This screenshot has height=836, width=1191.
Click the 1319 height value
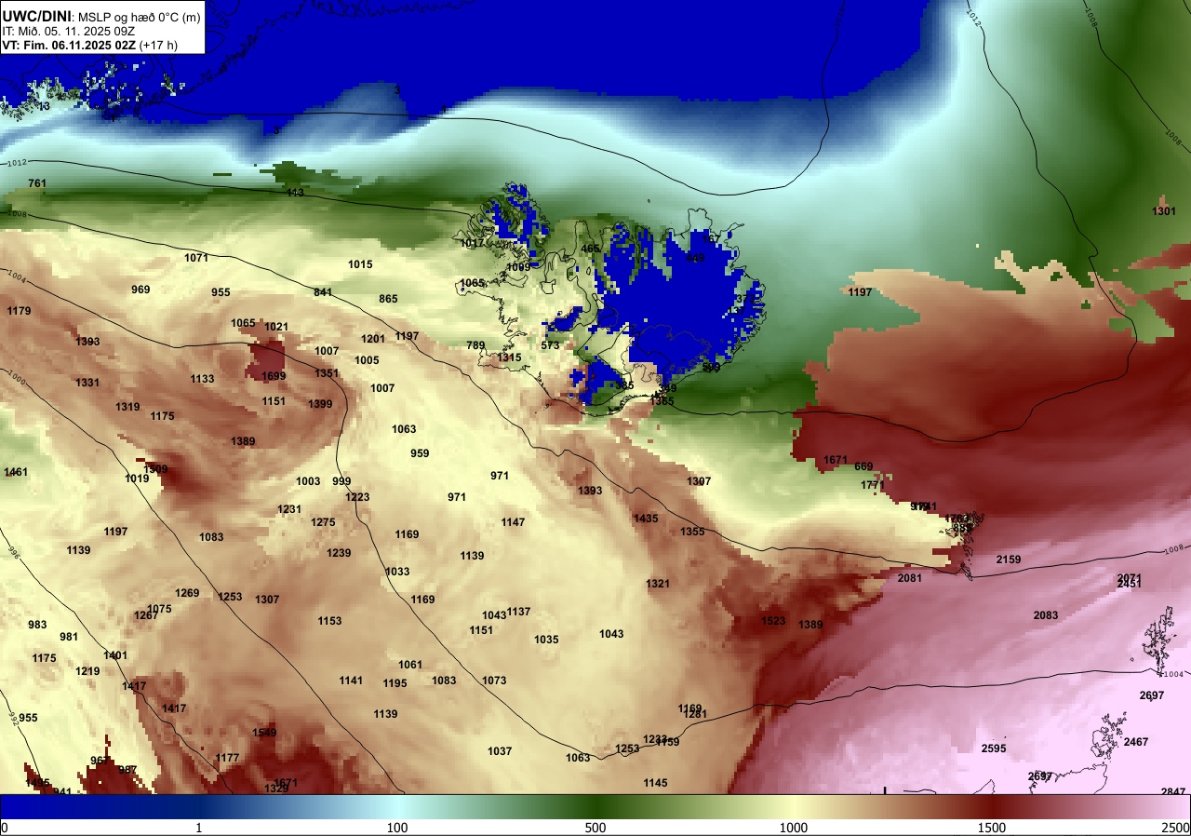coord(127,407)
